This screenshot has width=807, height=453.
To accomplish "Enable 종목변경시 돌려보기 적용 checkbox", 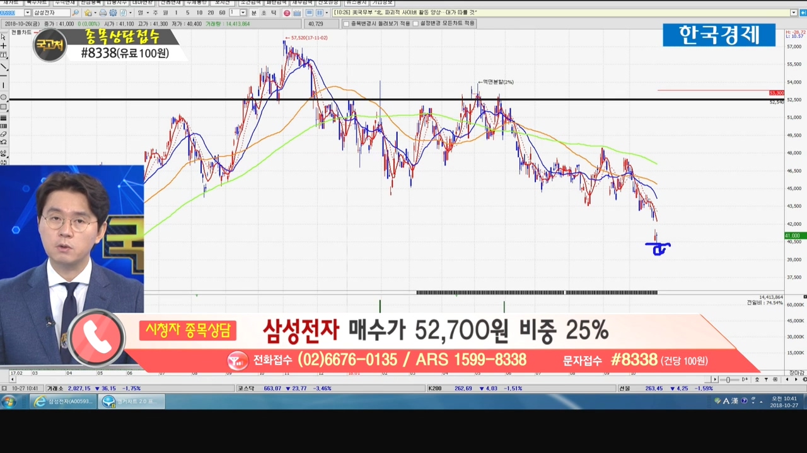I will [x=345, y=24].
